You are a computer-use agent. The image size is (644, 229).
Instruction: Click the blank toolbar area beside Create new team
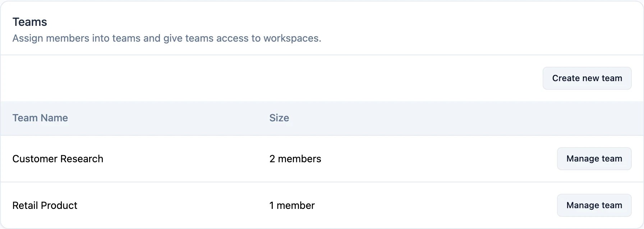click(270, 78)
